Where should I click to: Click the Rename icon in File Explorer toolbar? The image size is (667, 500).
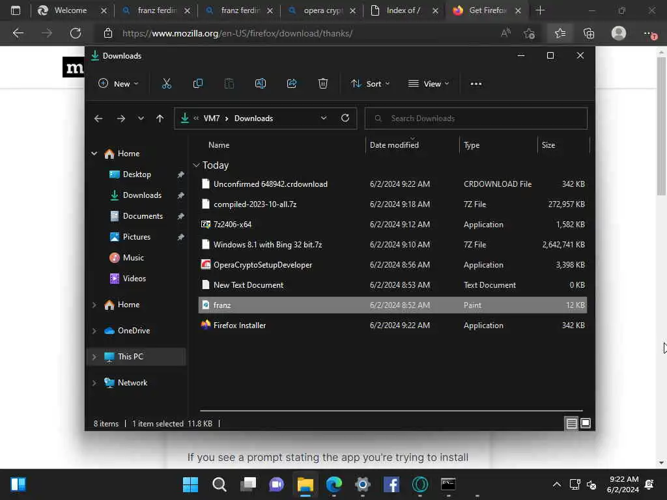click(261, 84)
